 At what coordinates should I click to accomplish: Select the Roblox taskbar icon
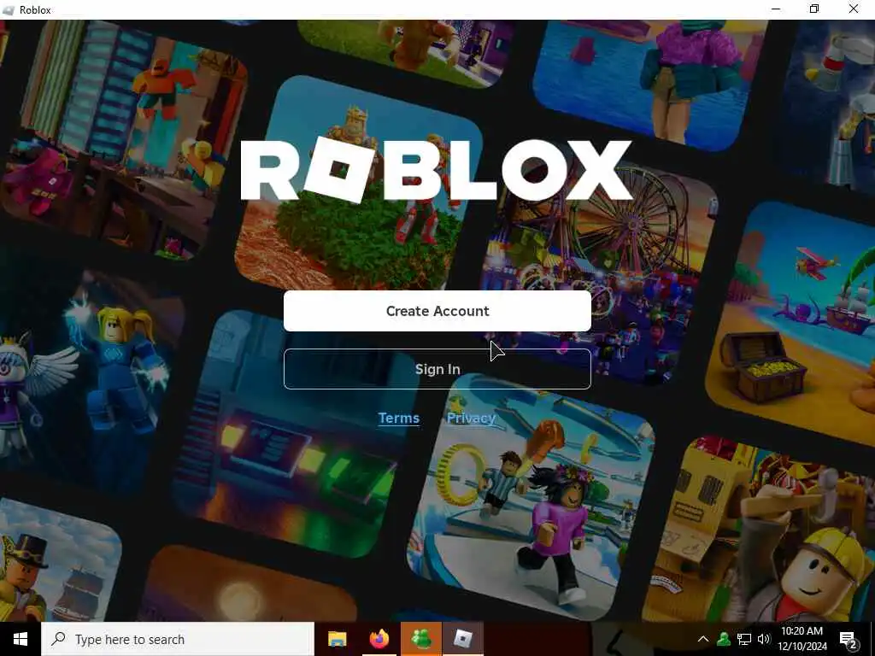pyautogui.click(x=462, y=639)
